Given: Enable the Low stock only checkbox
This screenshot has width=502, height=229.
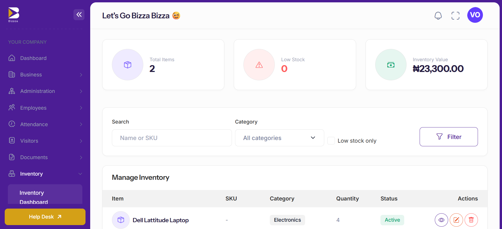Looking at the screenshot, I should (x=331, y=141).
